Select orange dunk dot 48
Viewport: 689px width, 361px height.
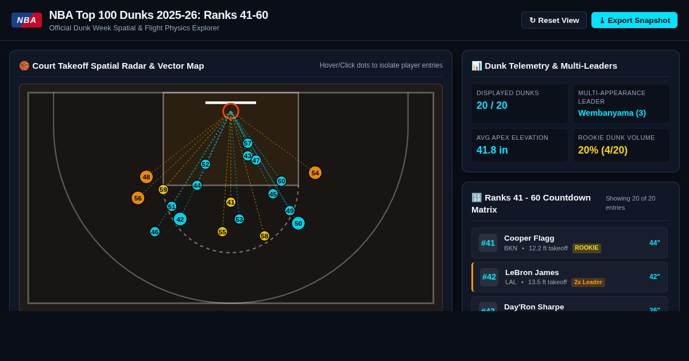click(146, 177)
